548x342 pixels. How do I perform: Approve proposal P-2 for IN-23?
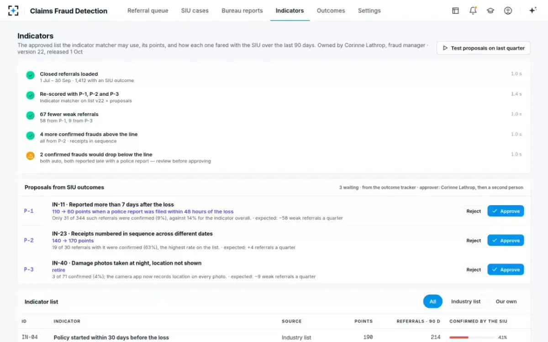click(x=506, y=240)
